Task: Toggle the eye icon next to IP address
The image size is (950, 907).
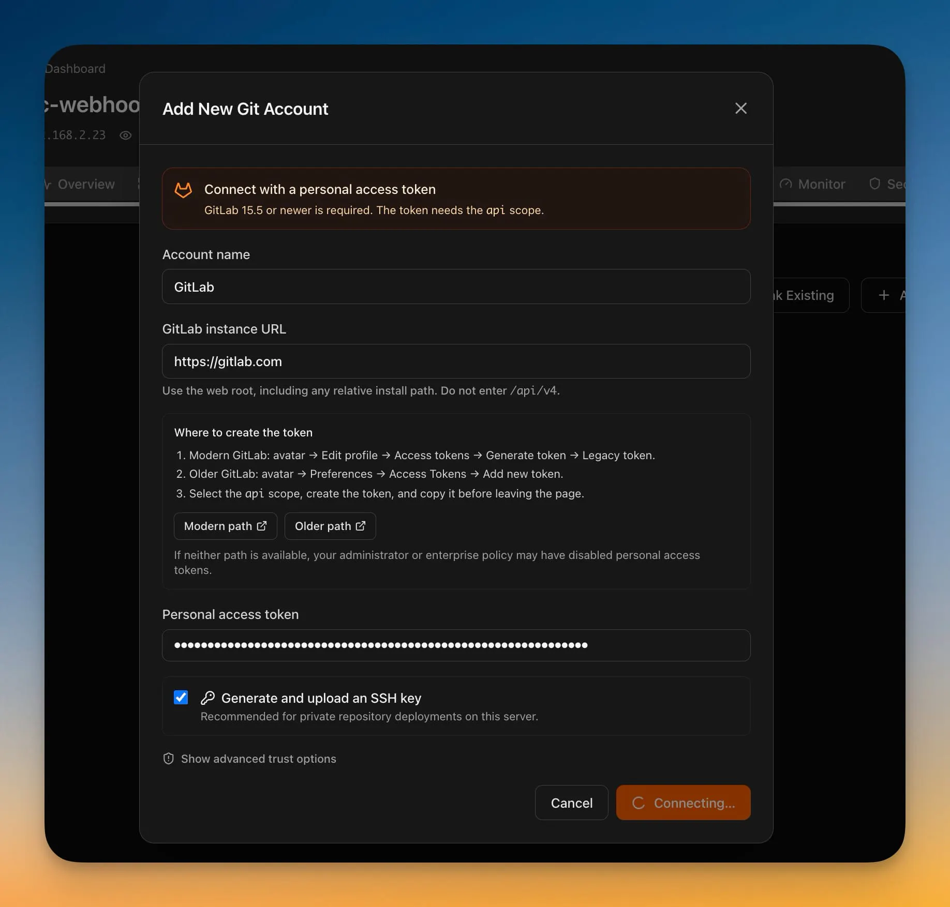Action: (125, 135)
